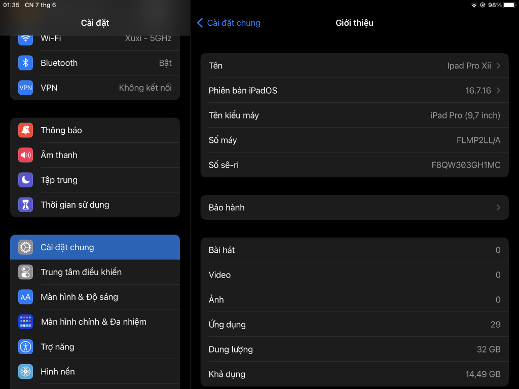Open Âm thanh settings
The image size is (519, 389).
tap(95, 155)
